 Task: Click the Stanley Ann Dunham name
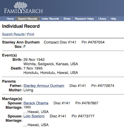[21, 42]
